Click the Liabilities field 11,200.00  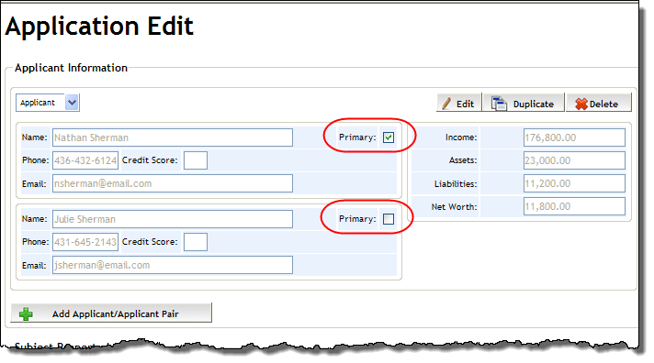pyautogui.click(x=574, y=183)
